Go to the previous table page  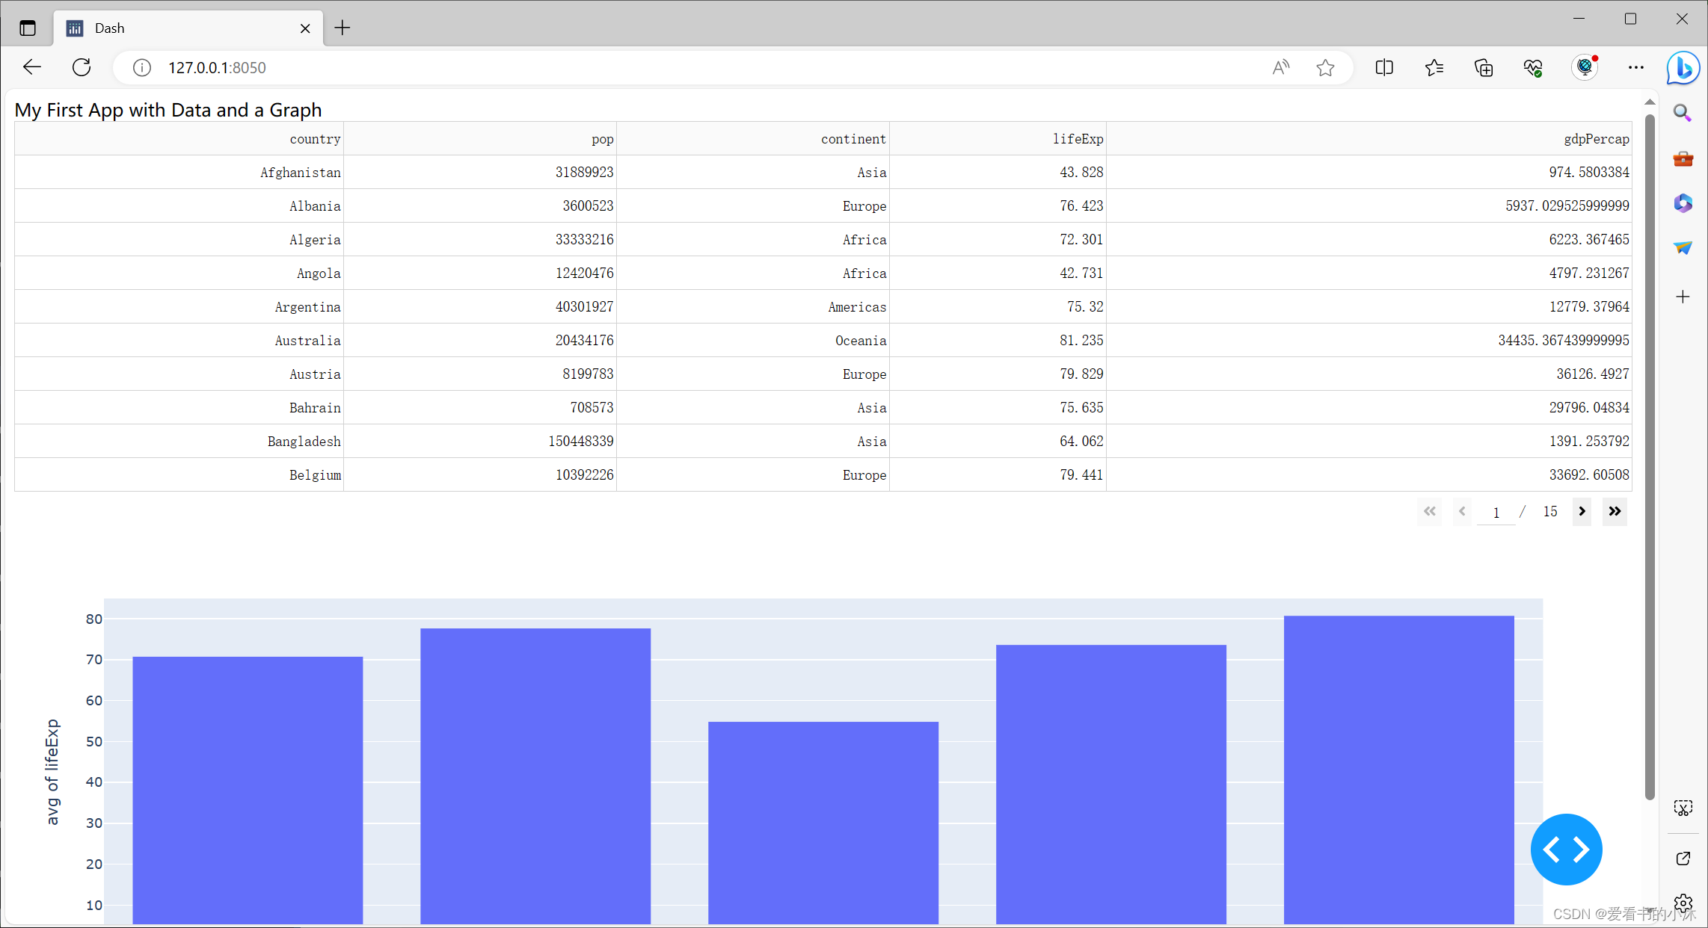pos(1462,512)
